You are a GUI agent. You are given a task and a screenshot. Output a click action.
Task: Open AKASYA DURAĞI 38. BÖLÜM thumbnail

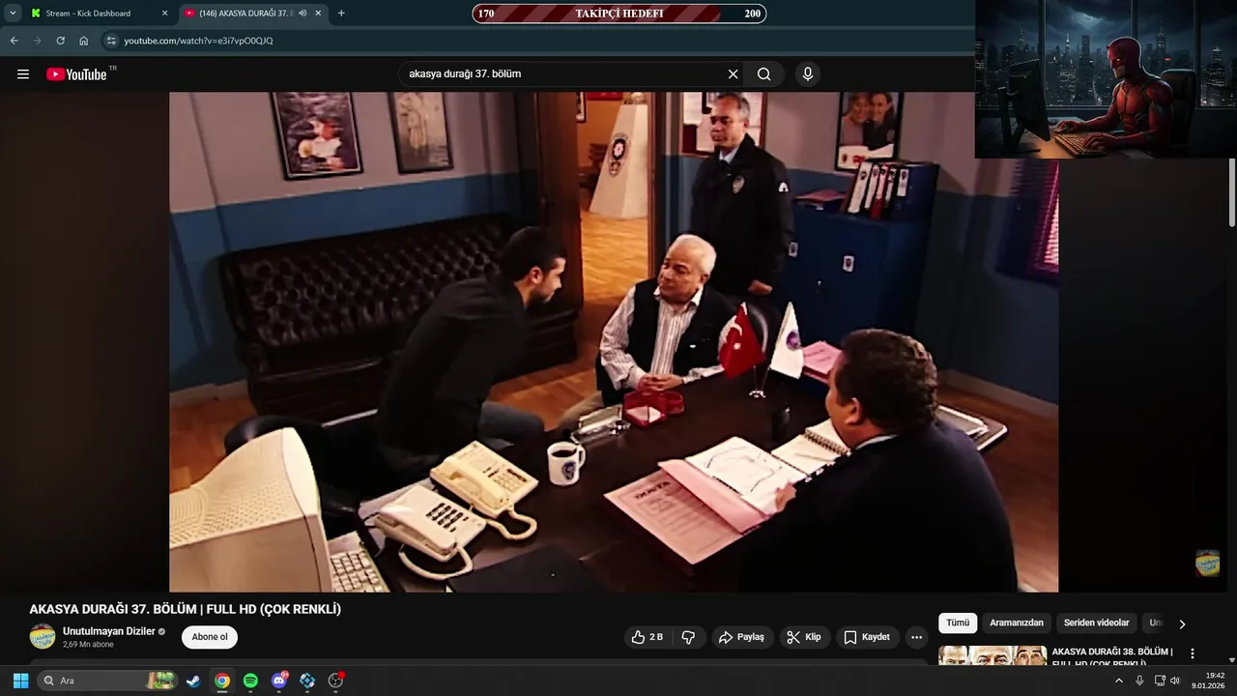[x=992, y=655]
